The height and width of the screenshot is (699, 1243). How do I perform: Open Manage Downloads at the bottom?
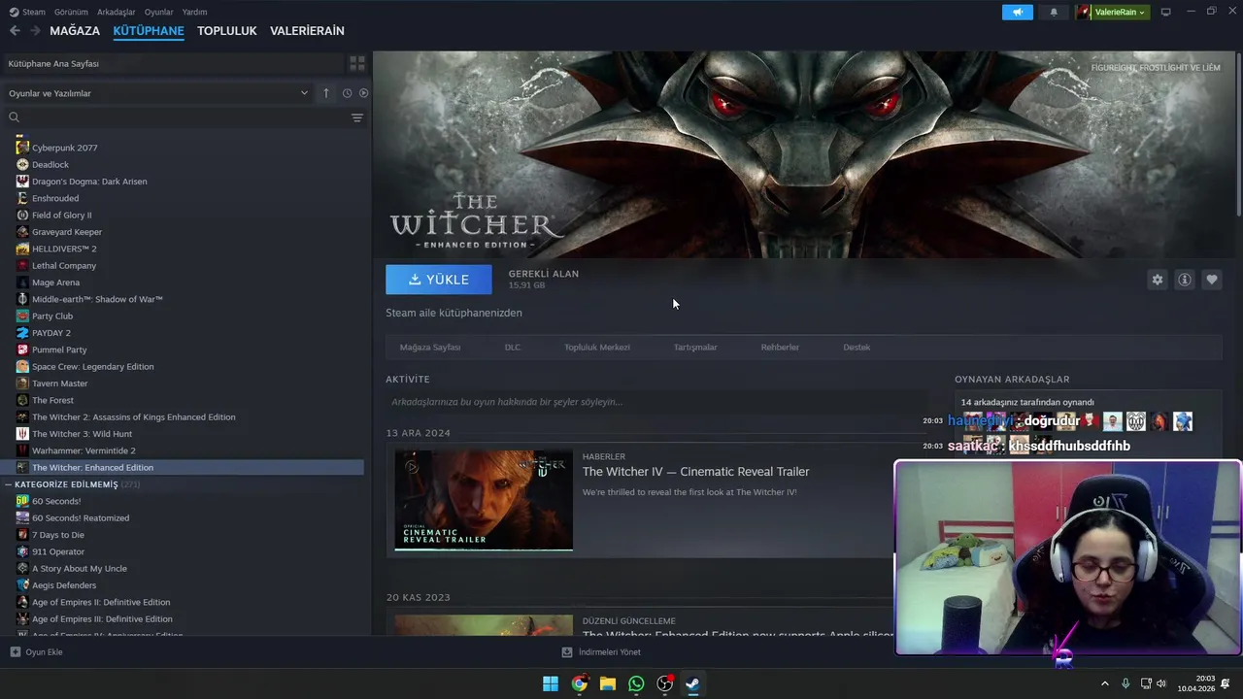602,652
